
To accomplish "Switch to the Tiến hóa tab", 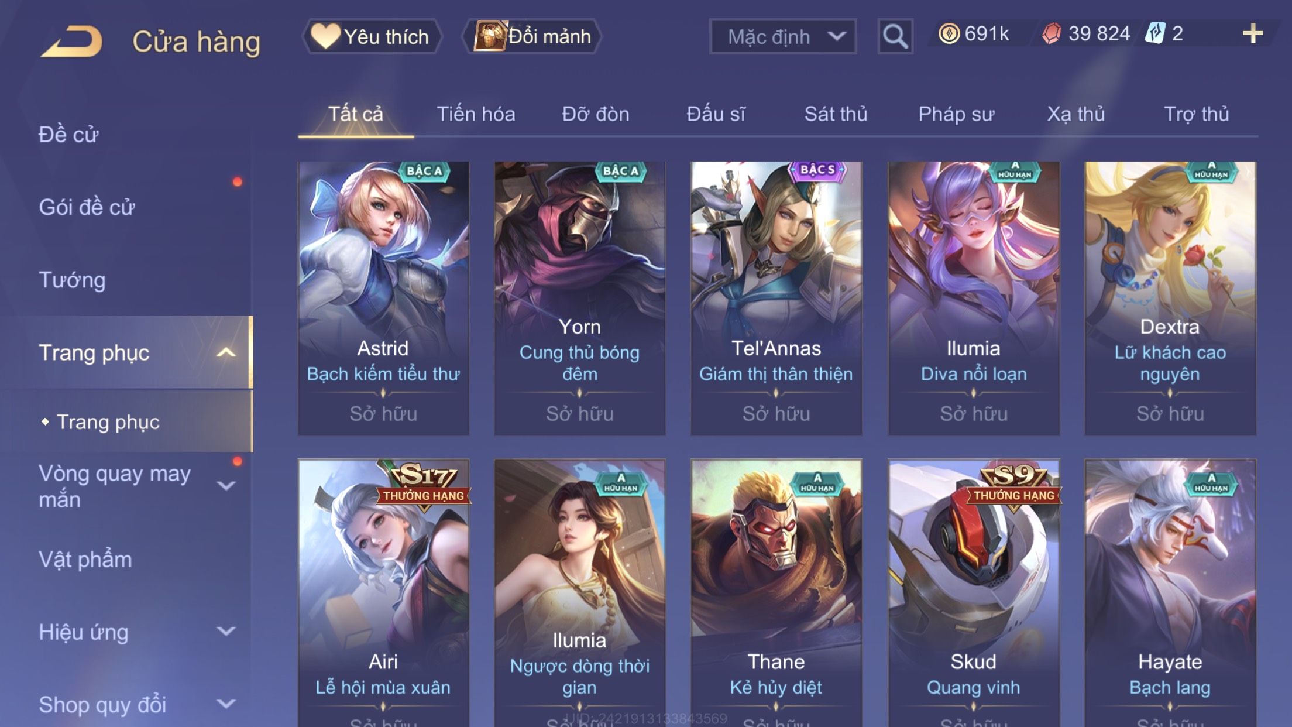I will click(x=476, y=114).
